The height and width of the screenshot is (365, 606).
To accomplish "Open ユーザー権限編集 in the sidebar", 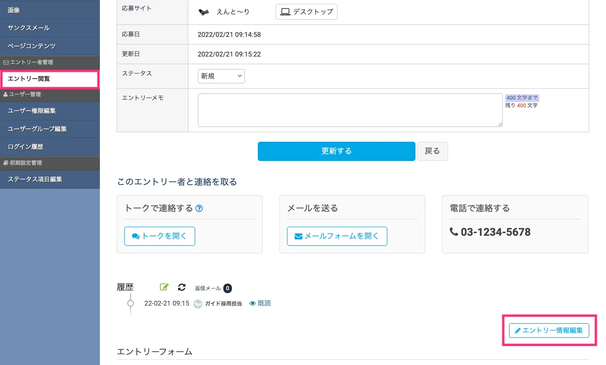I will pyautogui.click(x=50, y=111).
